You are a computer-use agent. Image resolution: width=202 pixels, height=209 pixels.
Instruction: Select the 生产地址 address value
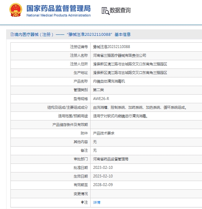click(130, 73)
